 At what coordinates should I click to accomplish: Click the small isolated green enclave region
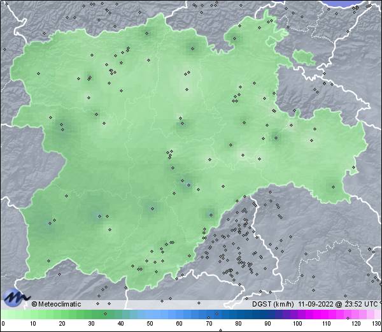304,57
